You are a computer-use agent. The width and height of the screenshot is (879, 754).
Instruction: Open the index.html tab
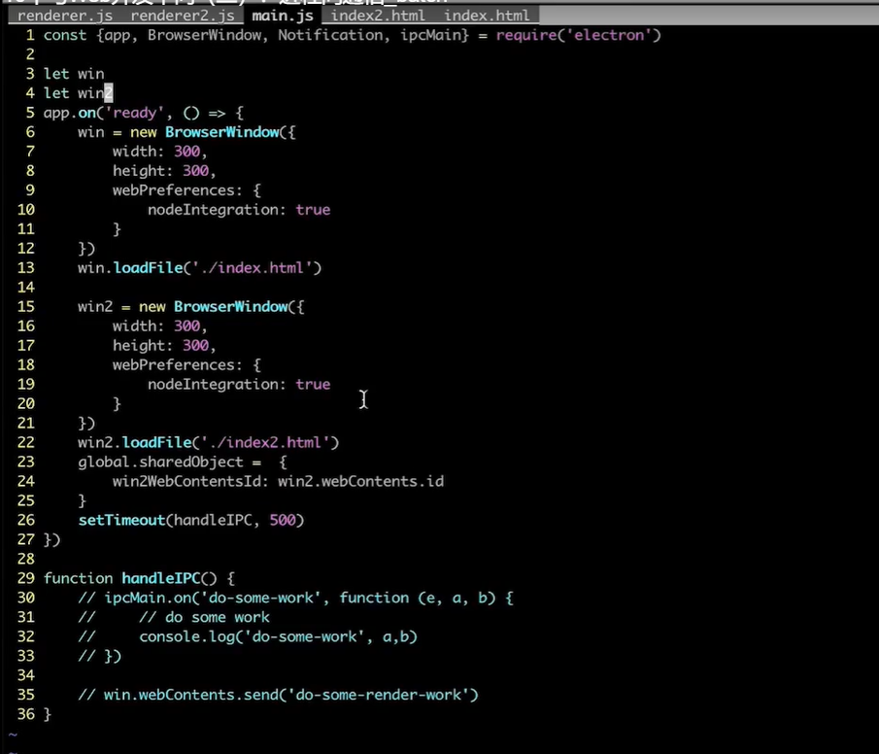point(487,16)
